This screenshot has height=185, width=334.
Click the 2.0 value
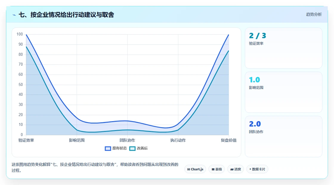255,124
